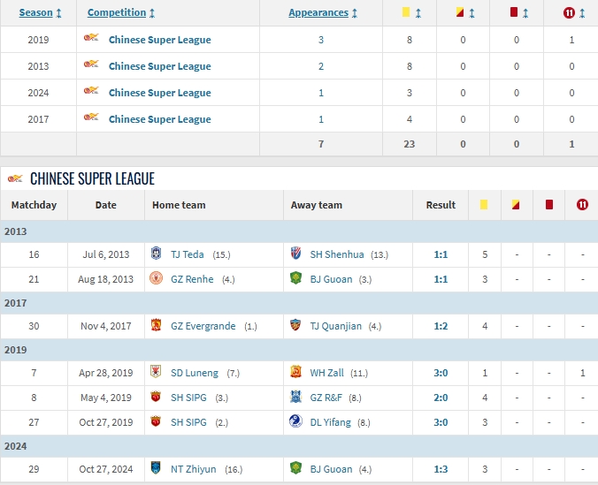Click TJ Teda club crest icon
The width and height of the screenshot is (598, 485).
pos(157,254)
